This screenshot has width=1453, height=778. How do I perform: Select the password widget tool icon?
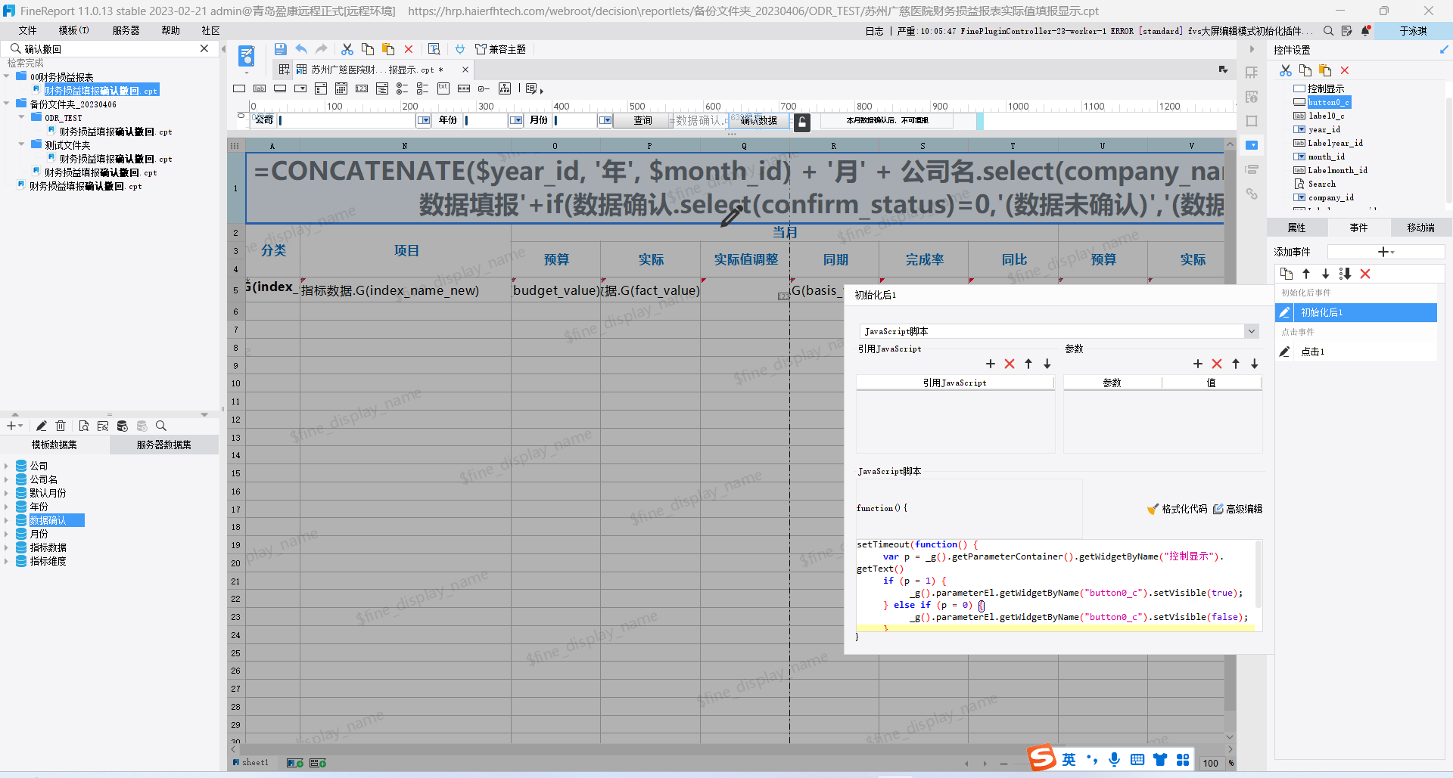464,88
